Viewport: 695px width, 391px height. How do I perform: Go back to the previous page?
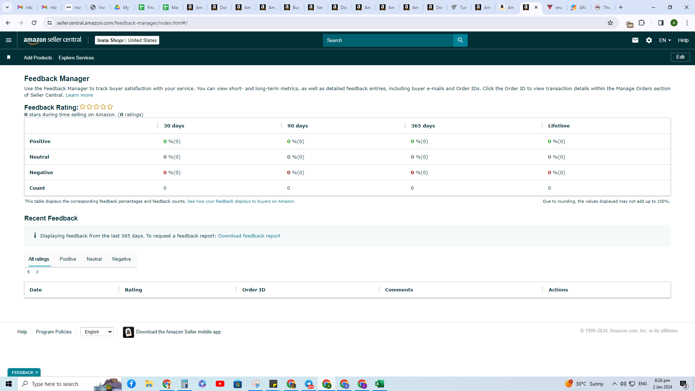click(8, 23)
